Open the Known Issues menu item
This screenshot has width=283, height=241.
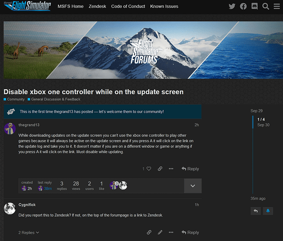[164, 6]
